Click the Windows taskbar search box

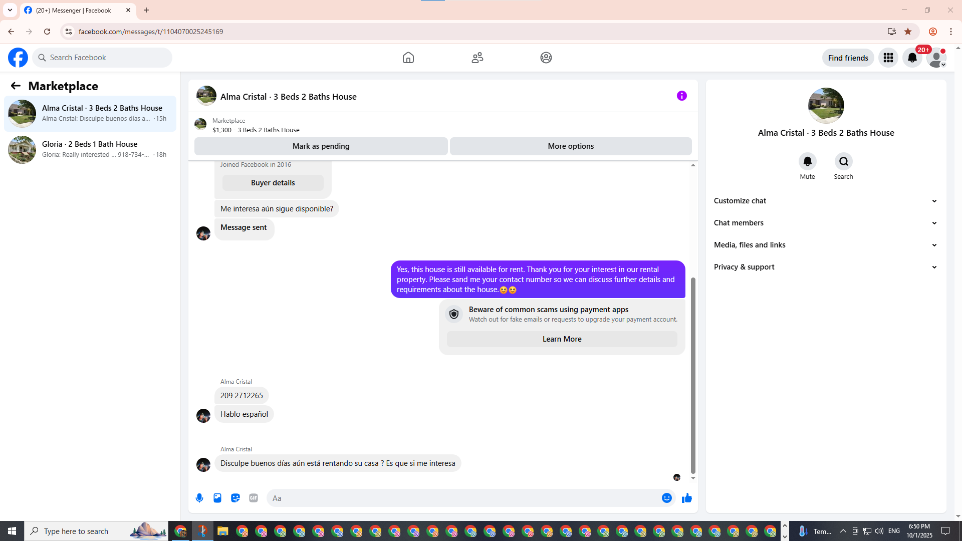point(96,531)
